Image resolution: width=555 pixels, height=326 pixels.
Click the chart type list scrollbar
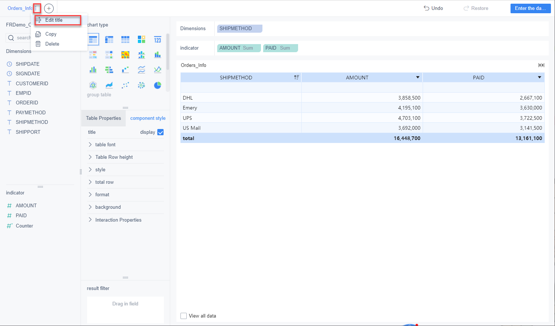168,51
